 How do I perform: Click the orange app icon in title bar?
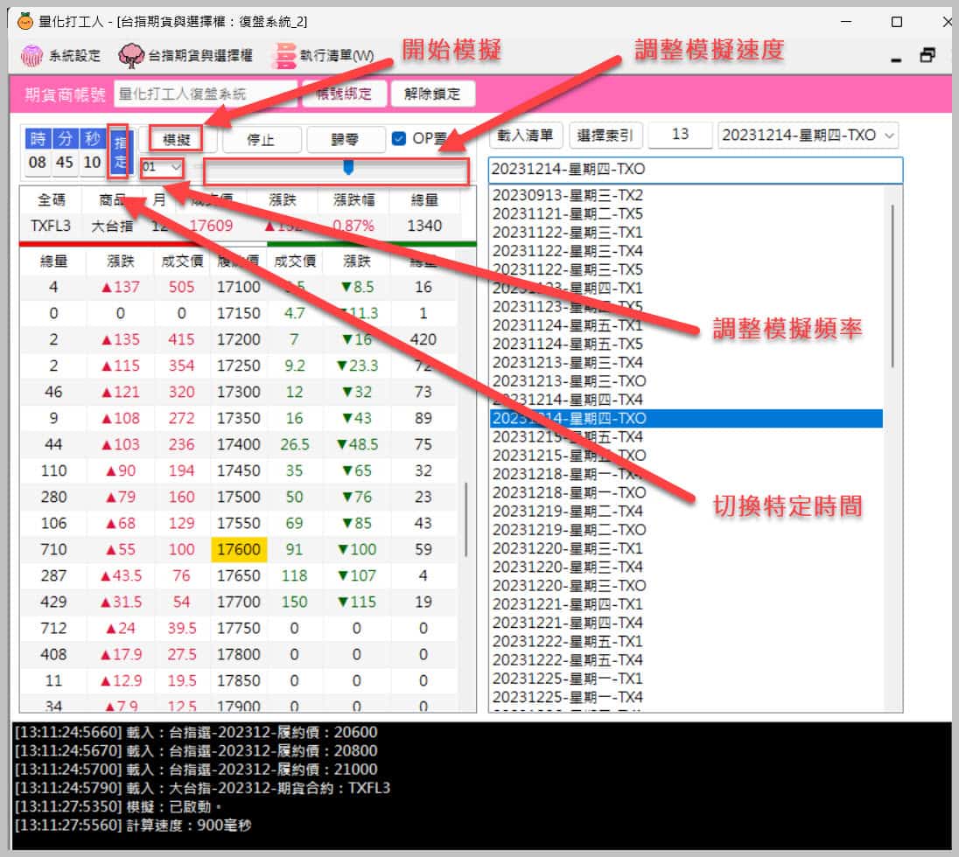pos(25,21)
